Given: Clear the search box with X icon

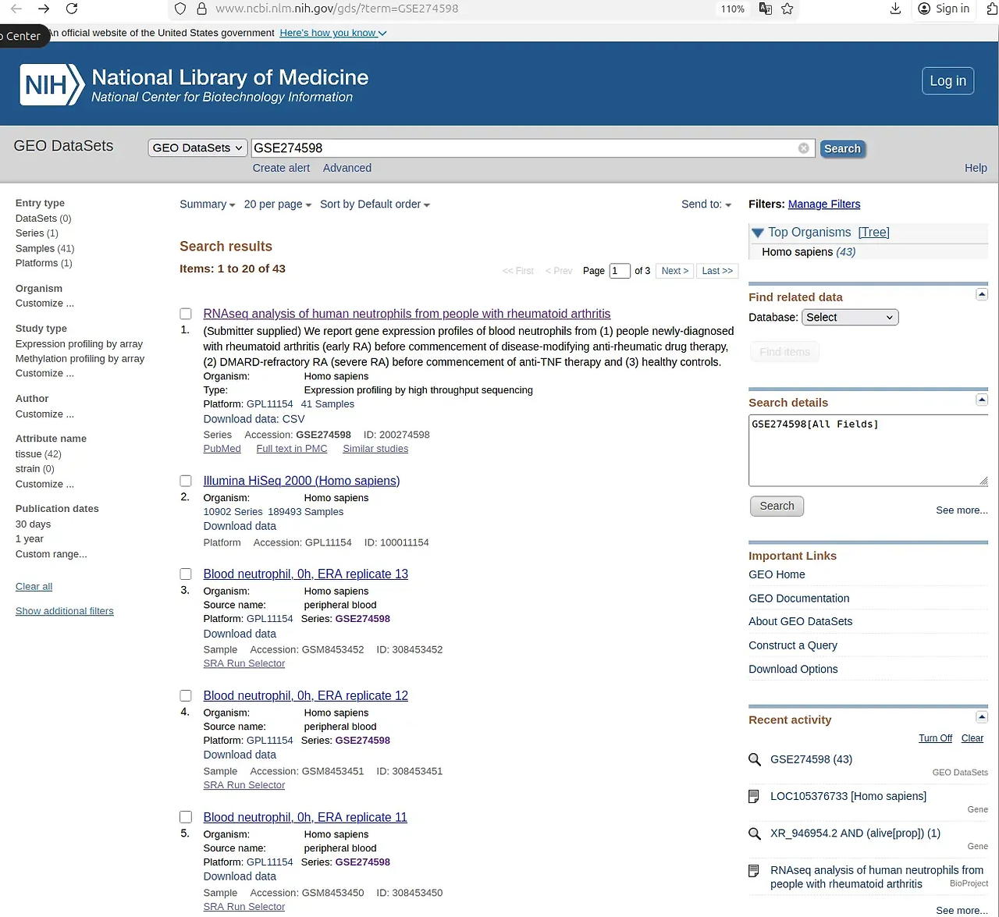Looking at the screenshot, I should pos(804,148).
